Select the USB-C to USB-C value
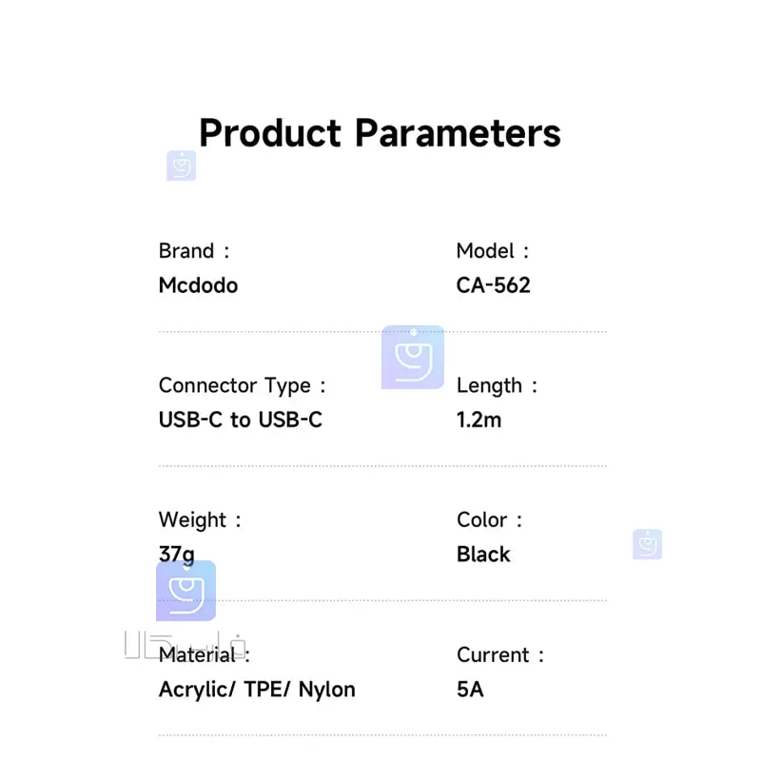Viewport: 761px width, 761px height. click(x=241, y=420)
